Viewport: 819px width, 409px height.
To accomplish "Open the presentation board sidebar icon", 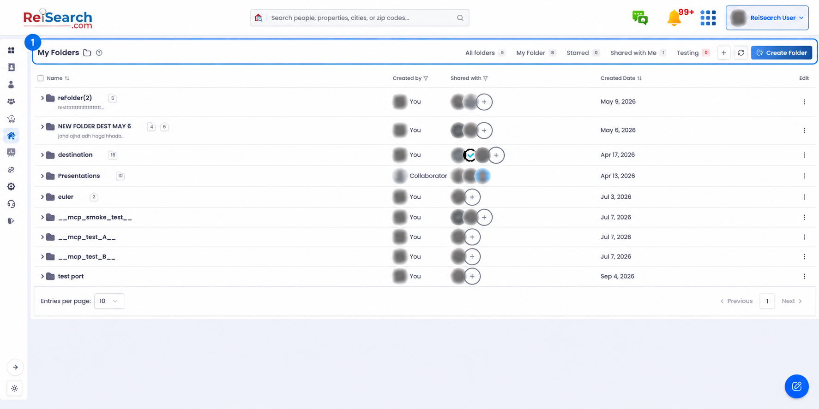I will (11, 153).
